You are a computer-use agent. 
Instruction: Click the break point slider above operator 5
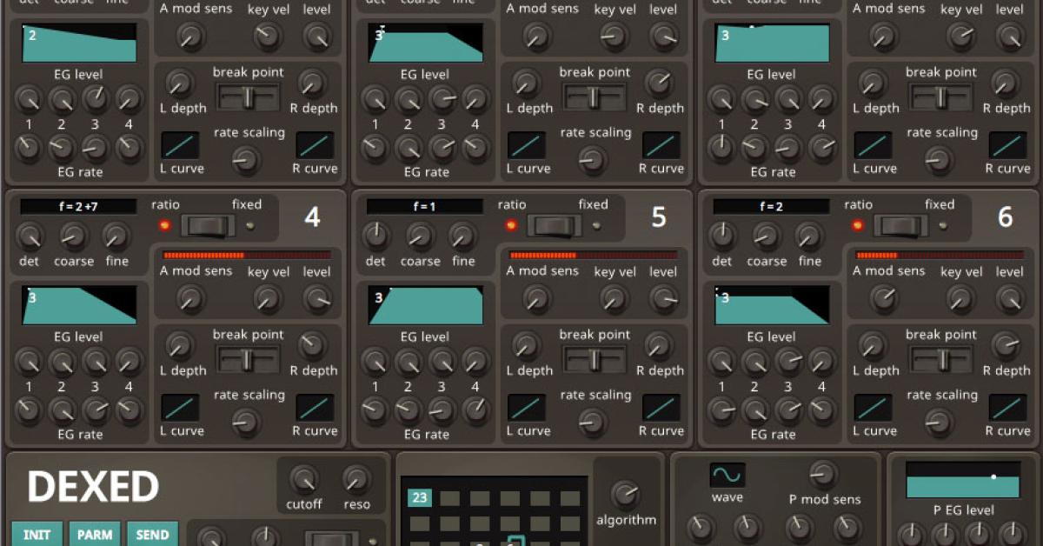pyautogui.click(x=595, y=97)
